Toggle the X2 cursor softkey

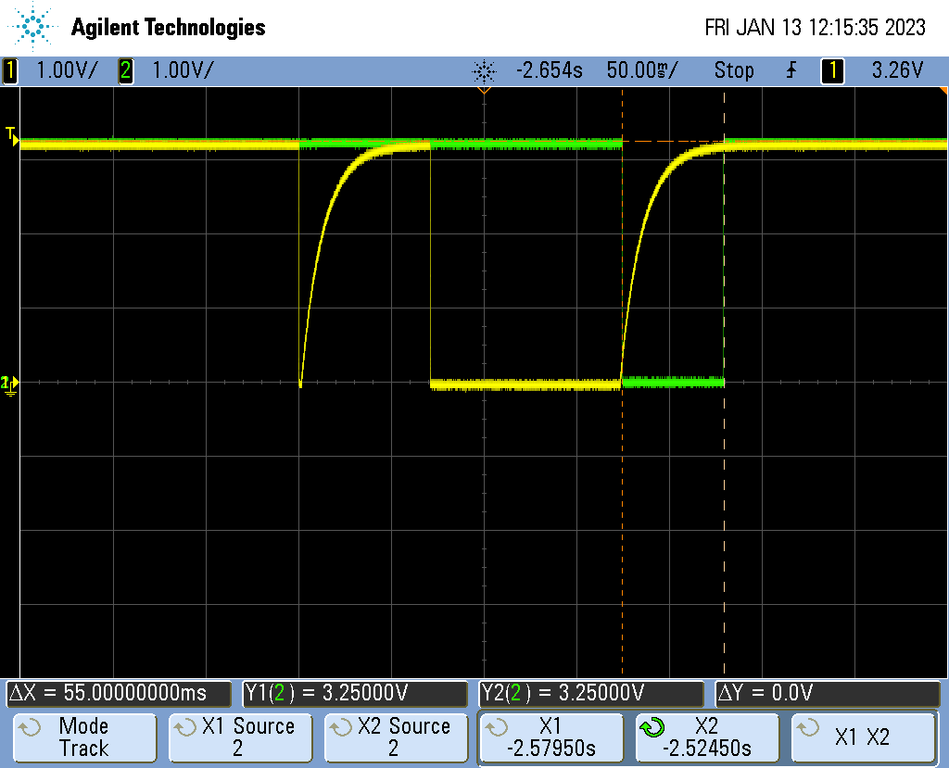coord(706,737)
